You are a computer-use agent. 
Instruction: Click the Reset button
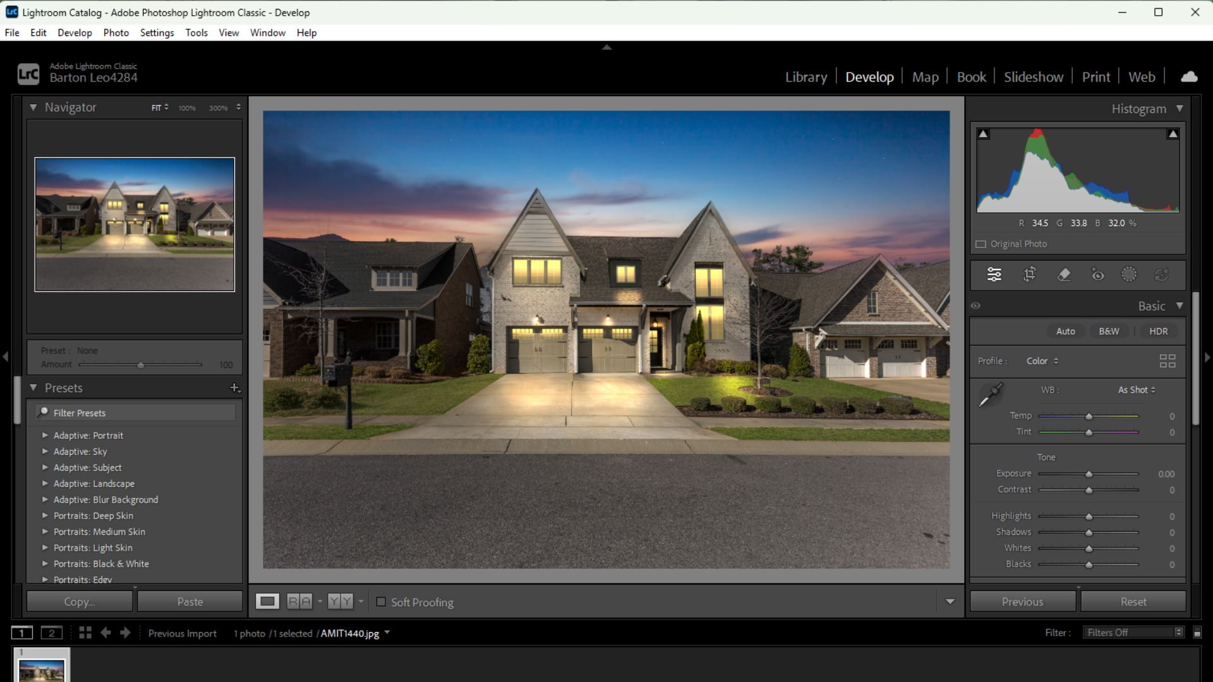(x=1133, y=602)
